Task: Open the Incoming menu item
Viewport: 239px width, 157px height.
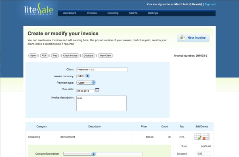Action: 113,13
